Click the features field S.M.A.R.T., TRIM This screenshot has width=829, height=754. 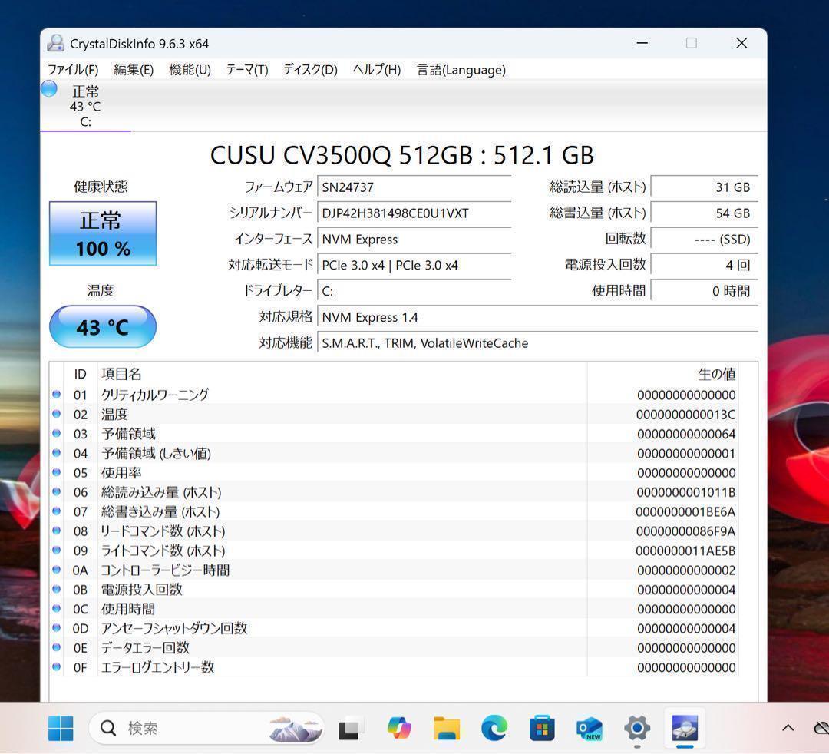537,343
